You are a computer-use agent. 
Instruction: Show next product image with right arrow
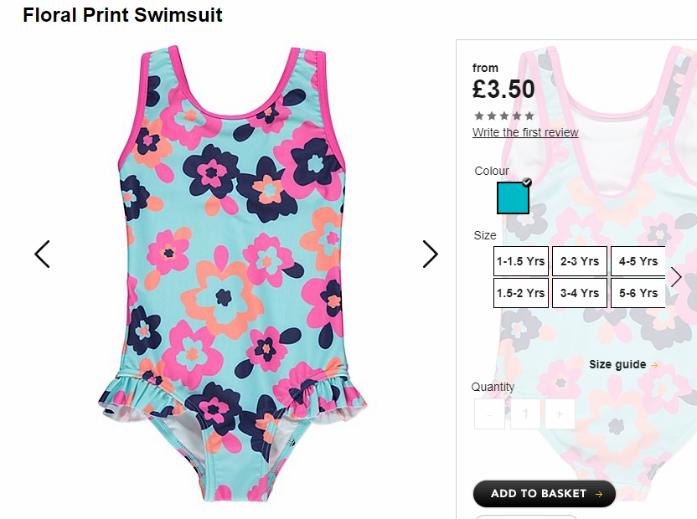pos(430,254)
